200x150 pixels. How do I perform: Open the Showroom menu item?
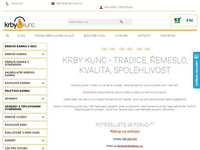tap(168, 36)
